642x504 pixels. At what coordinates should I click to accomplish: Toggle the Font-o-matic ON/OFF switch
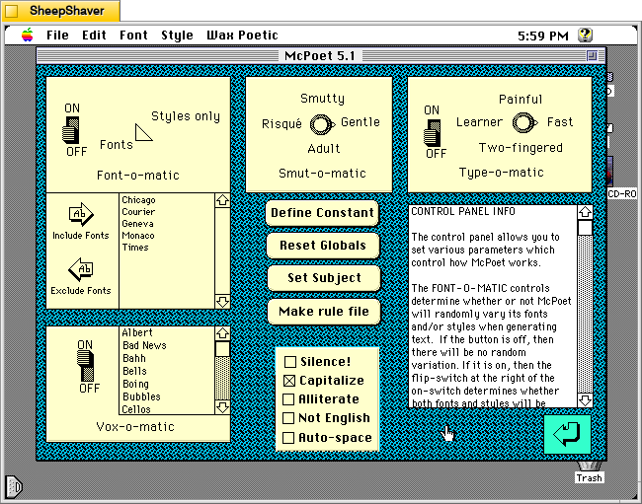pyautogui.click(x=71, y=130)
